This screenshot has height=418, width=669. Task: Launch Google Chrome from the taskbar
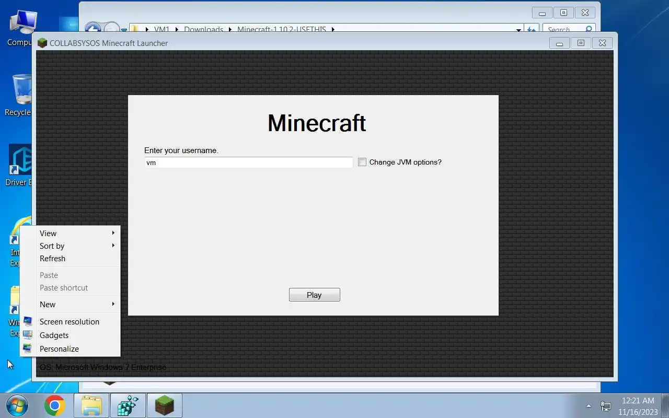point(55,405)
